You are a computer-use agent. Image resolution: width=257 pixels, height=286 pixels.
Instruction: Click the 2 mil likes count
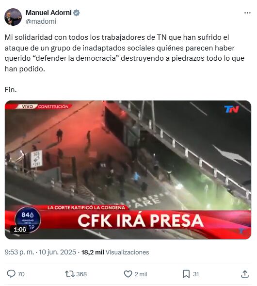click(x=141, y=274)
